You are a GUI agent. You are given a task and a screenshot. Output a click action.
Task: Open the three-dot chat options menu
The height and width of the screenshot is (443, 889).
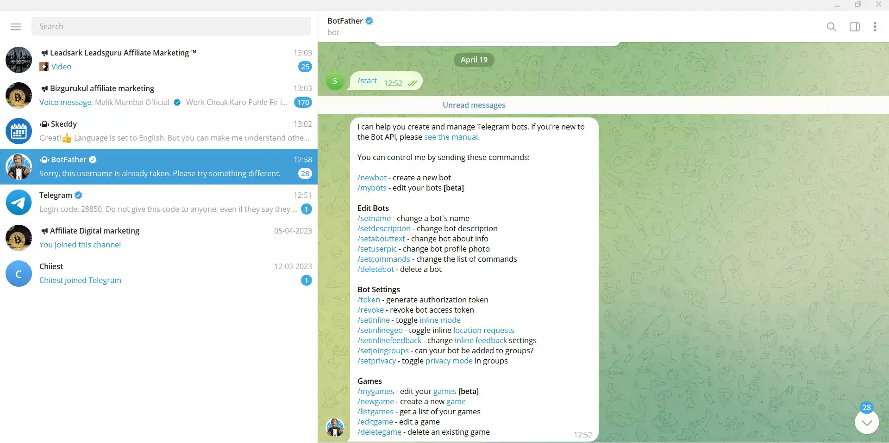875,27
